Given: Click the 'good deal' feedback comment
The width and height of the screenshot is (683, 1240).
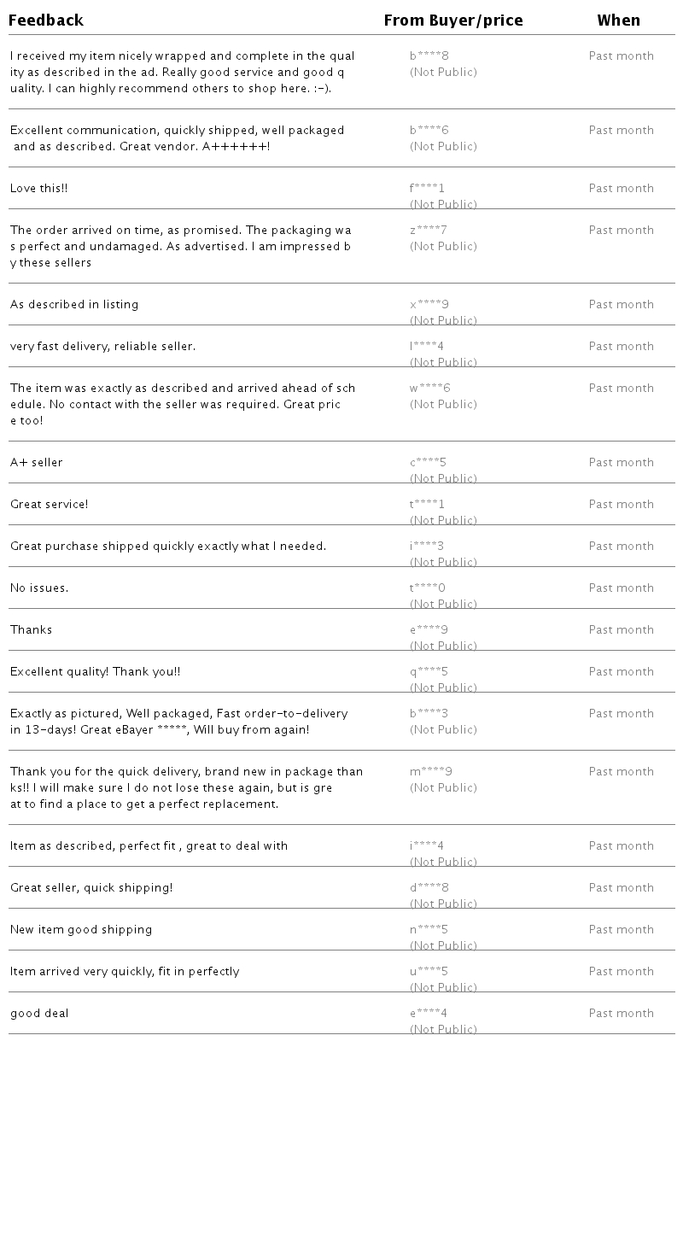Looking at the screenshot, I should pyautogui.click(x=39, y=1014).
